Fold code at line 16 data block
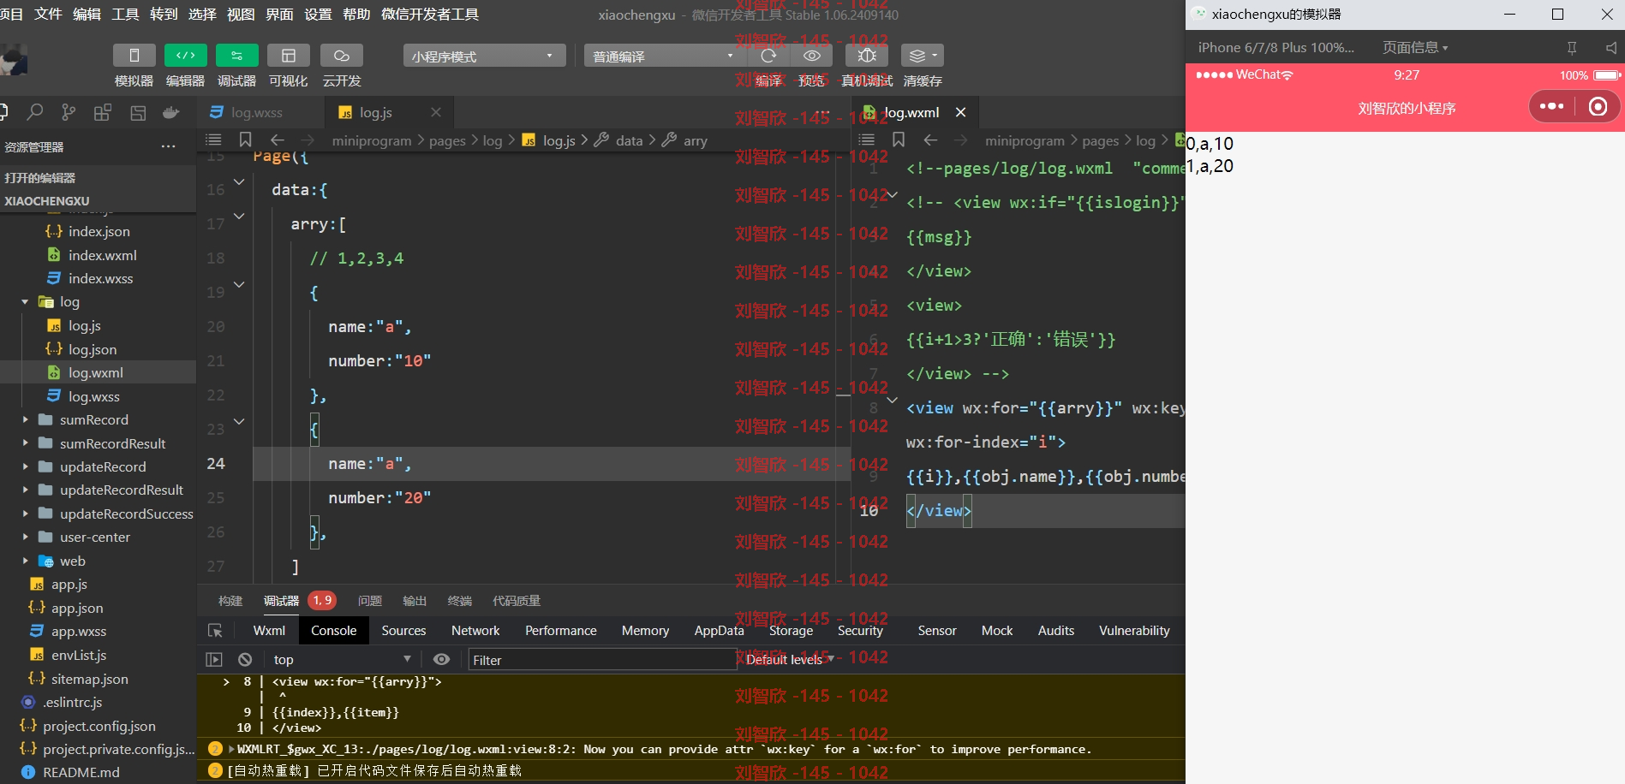The height and width of the screenshot is (784, 1625). coord(239,181)
